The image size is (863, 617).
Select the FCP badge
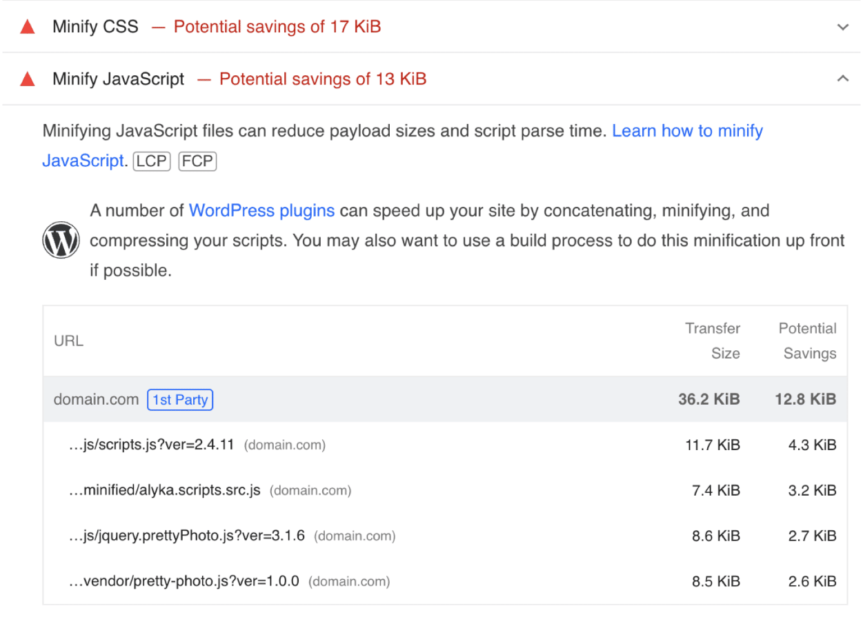point(197,161)
